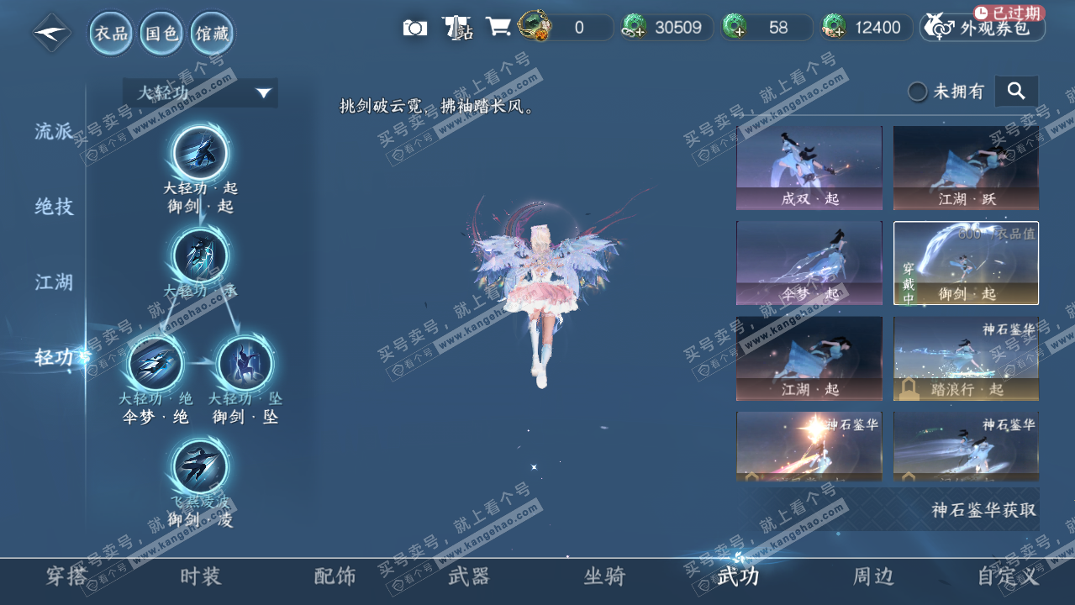
Task: Choose the 江湖·跃 skin thumbnail
Action: pos(966,168)
